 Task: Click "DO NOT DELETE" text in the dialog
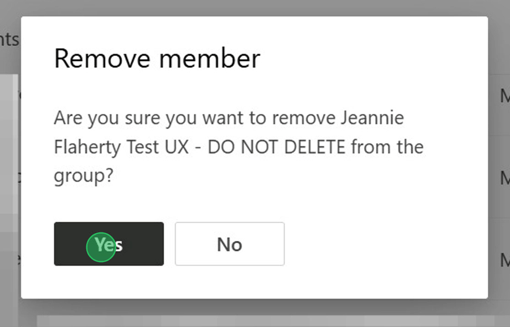click(x=277, y=148)
